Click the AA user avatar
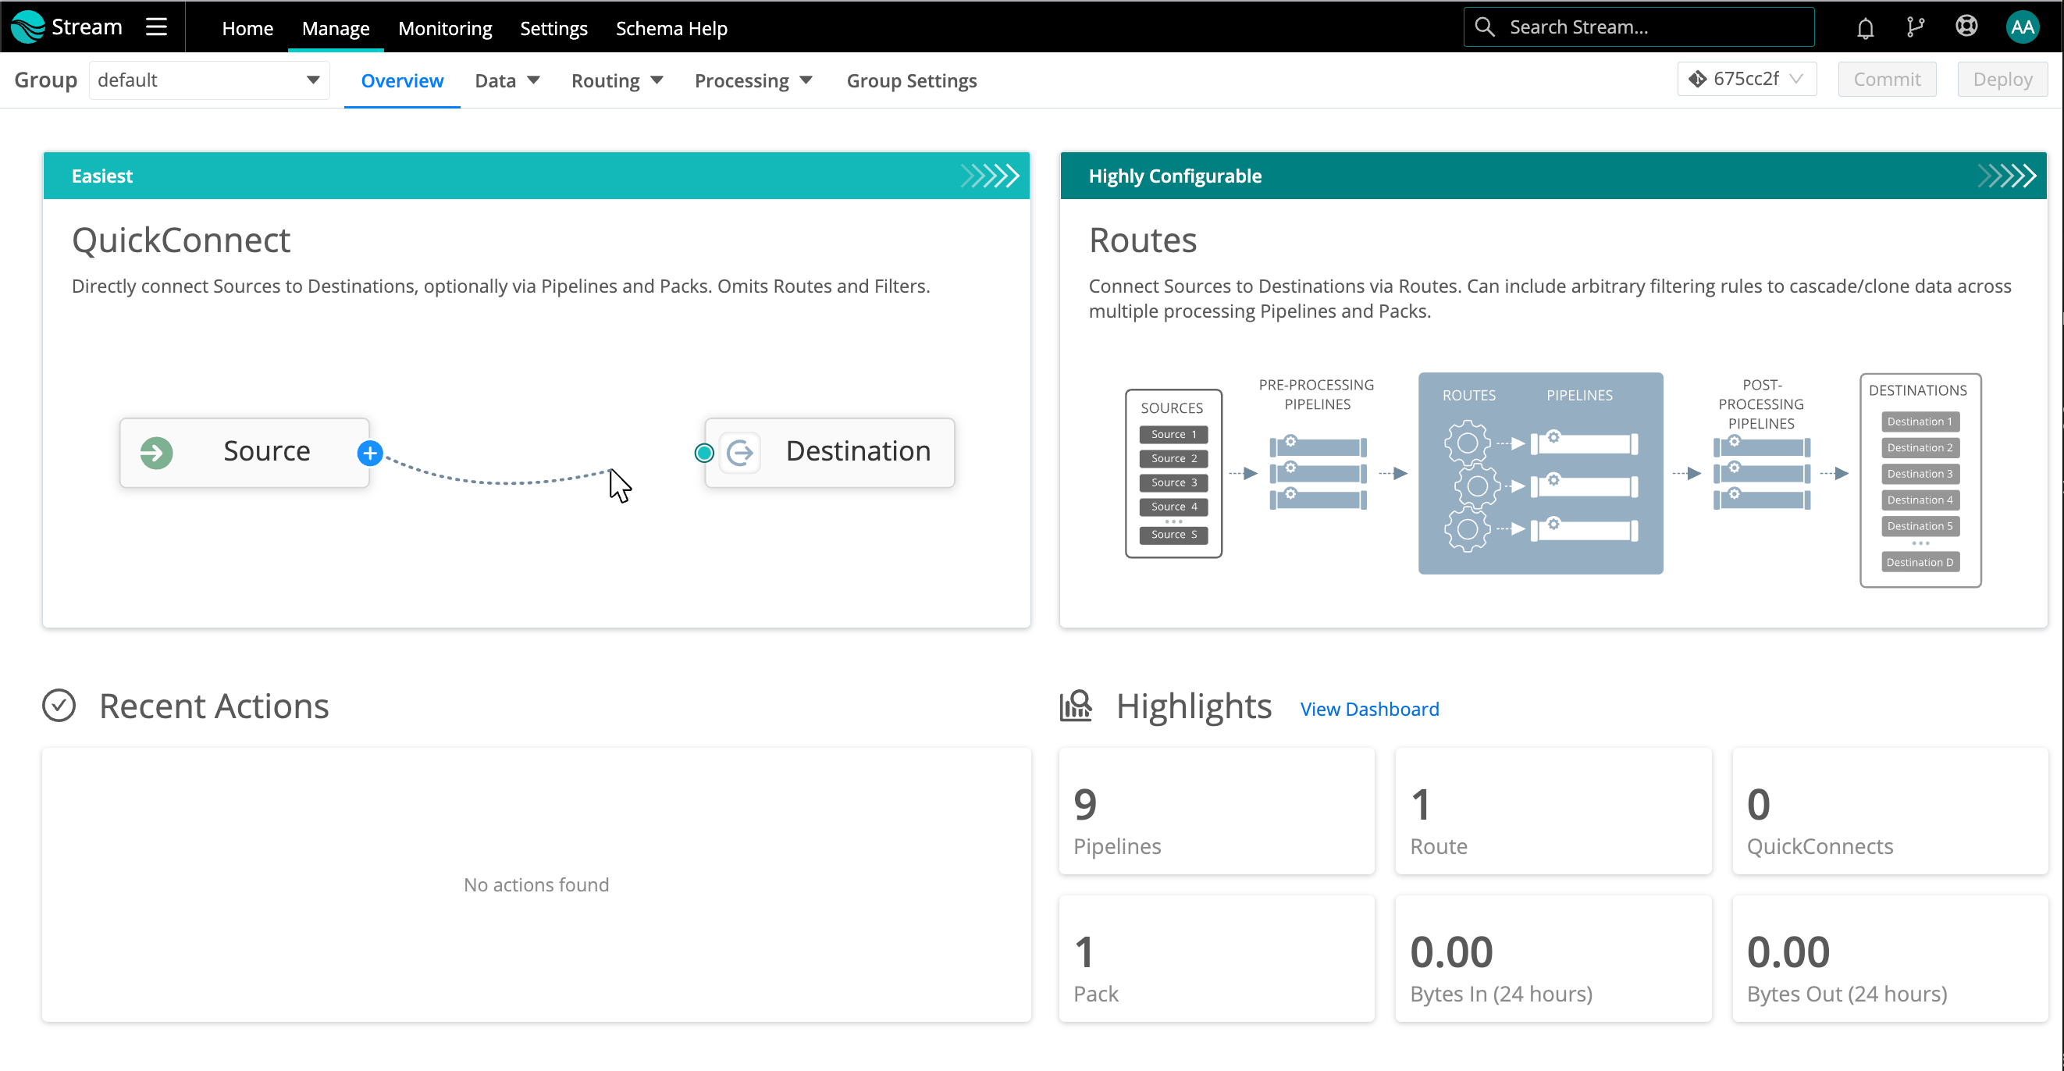This screenshot has height=1071, width=2064. [x=2022, y=28]
